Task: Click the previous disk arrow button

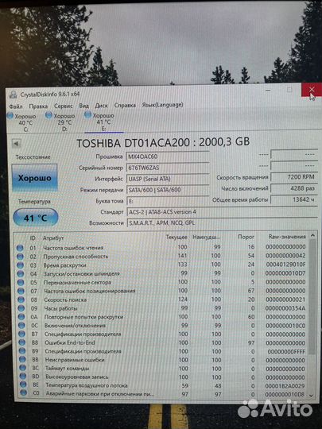Action: [x=17, y=143]
